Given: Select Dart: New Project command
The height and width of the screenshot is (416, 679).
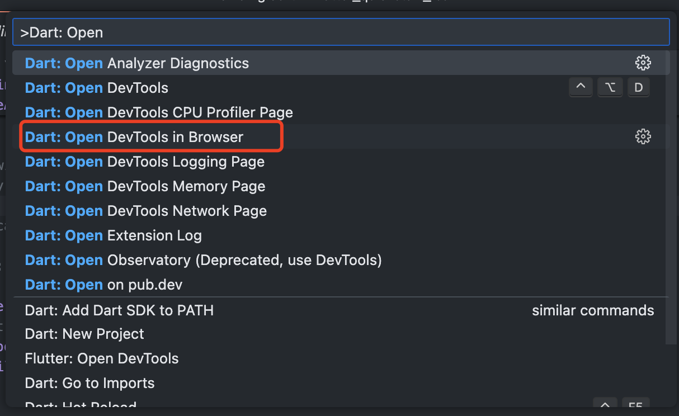Looking at the screenshot, I should 341,334.
